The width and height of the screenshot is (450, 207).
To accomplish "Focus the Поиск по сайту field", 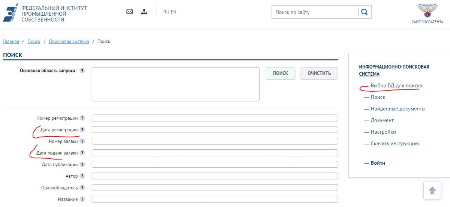I will coord(315,12).
